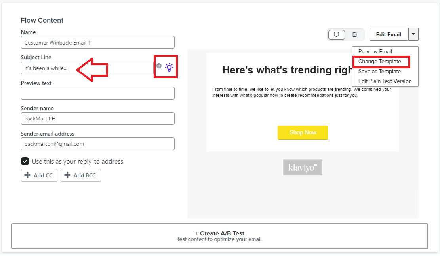This screenshot has height=256, width=440.
Task: Click the lightbulb subject line suggestions icon
Action: pyautogui.click(x=169, y=68)
